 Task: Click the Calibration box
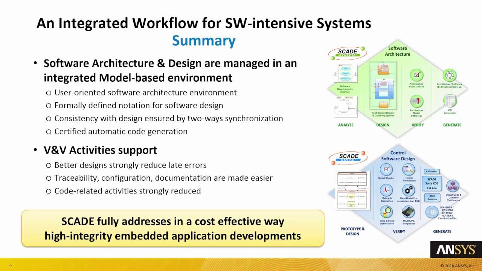click(432, 172)
